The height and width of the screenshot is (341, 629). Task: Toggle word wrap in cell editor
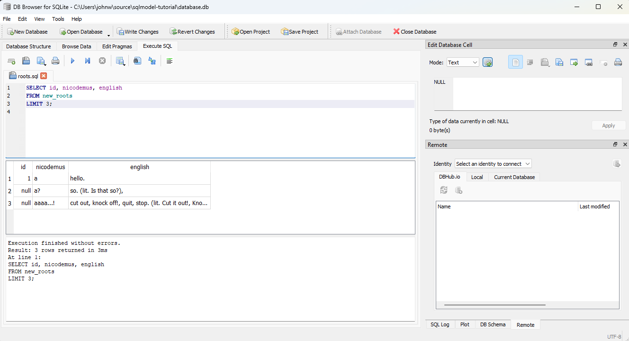pos(530,62)
